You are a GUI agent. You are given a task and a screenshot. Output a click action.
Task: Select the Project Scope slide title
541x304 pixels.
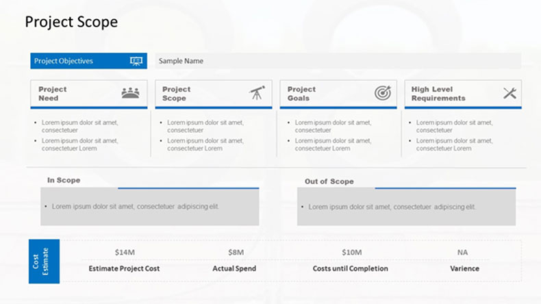(71, 22)
